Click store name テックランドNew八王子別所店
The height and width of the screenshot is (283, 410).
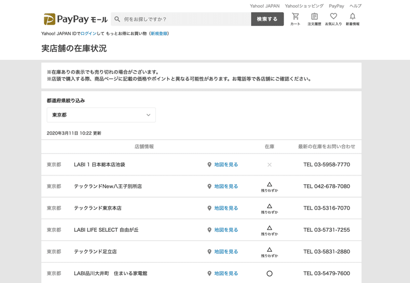click(x=108, y=186)
